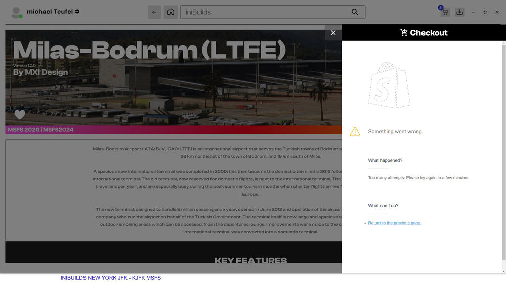The image size is (506, 282).
Task: Click the 'What can I do?' heading
Action: pyautogui.click(x=383, y=205)
